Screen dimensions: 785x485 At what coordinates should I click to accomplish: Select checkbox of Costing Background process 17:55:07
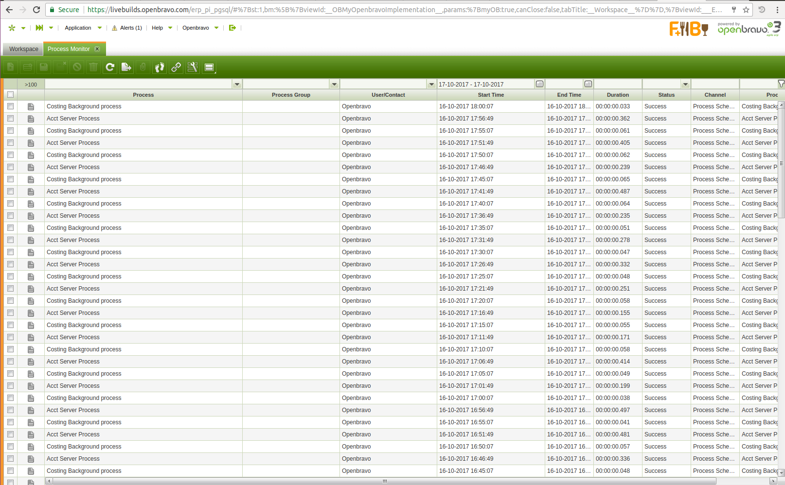[10, 131]
